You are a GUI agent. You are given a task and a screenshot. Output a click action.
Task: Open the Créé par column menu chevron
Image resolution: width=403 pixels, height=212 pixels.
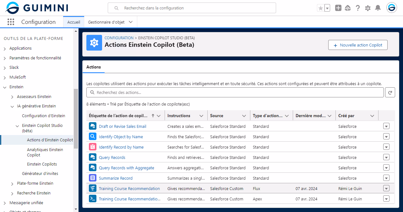point(372,116)
